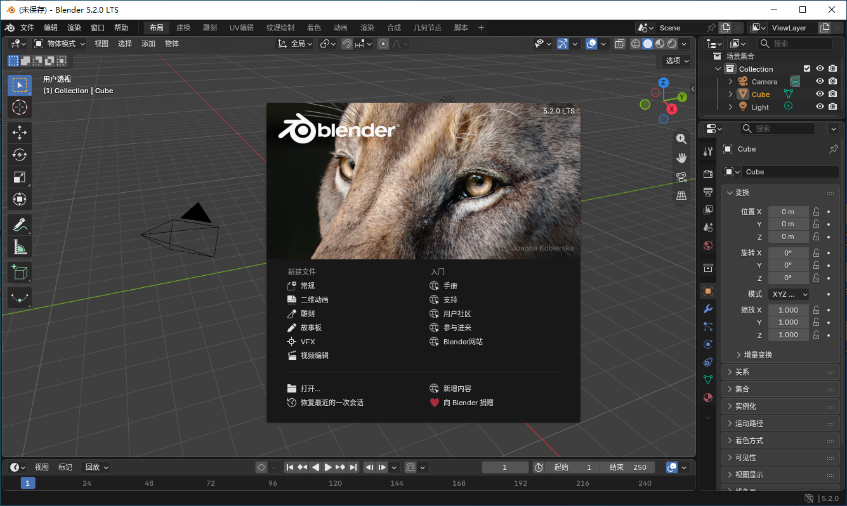Open the Physics properties tab
The height and width of the screenshot is (506, 847).
tap(709, 344)
